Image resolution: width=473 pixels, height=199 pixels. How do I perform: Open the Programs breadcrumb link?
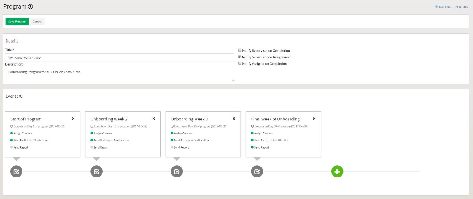461,7
